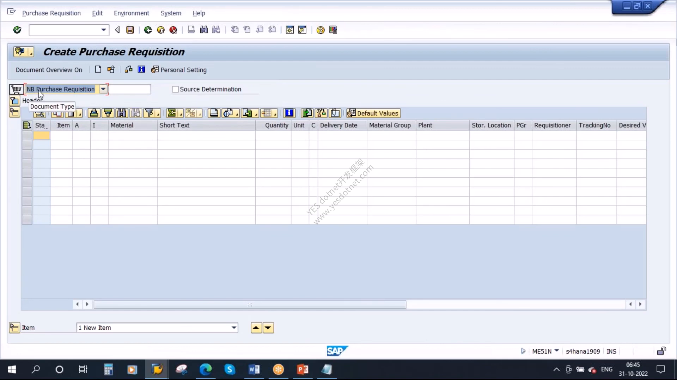Click the Sort Descending icon in item toolbar
The image size is (677, 380).
(108, 113)
